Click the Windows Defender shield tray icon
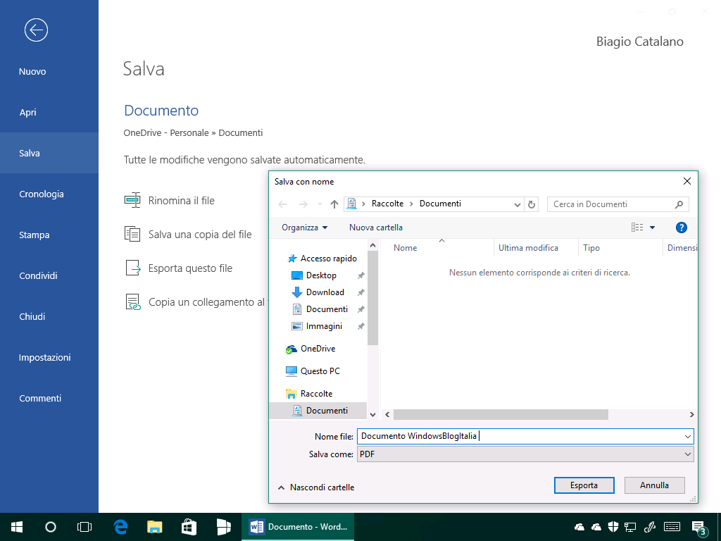 [x=613, y=527]
